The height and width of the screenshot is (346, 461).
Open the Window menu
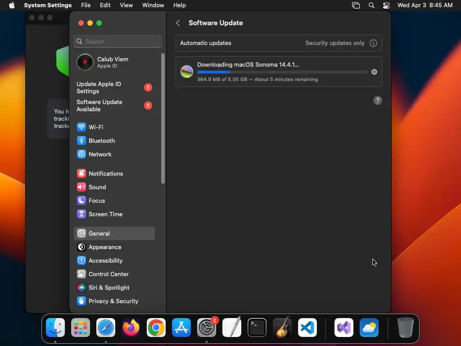click(x=153, y=5)
